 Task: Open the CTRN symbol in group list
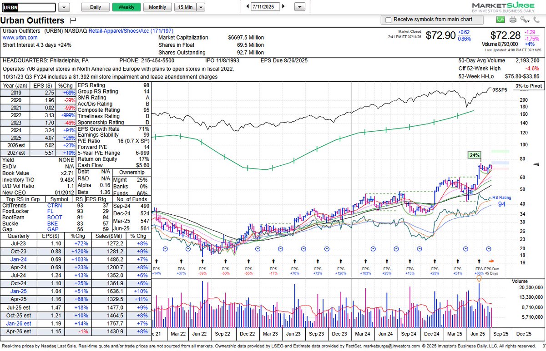(54, 205)
